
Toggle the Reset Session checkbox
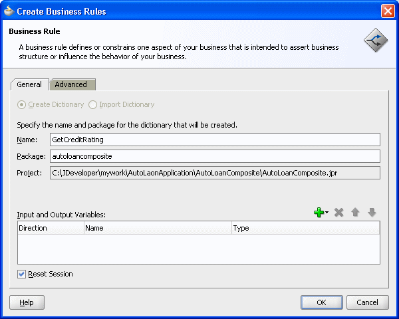(x=22, y=274)
